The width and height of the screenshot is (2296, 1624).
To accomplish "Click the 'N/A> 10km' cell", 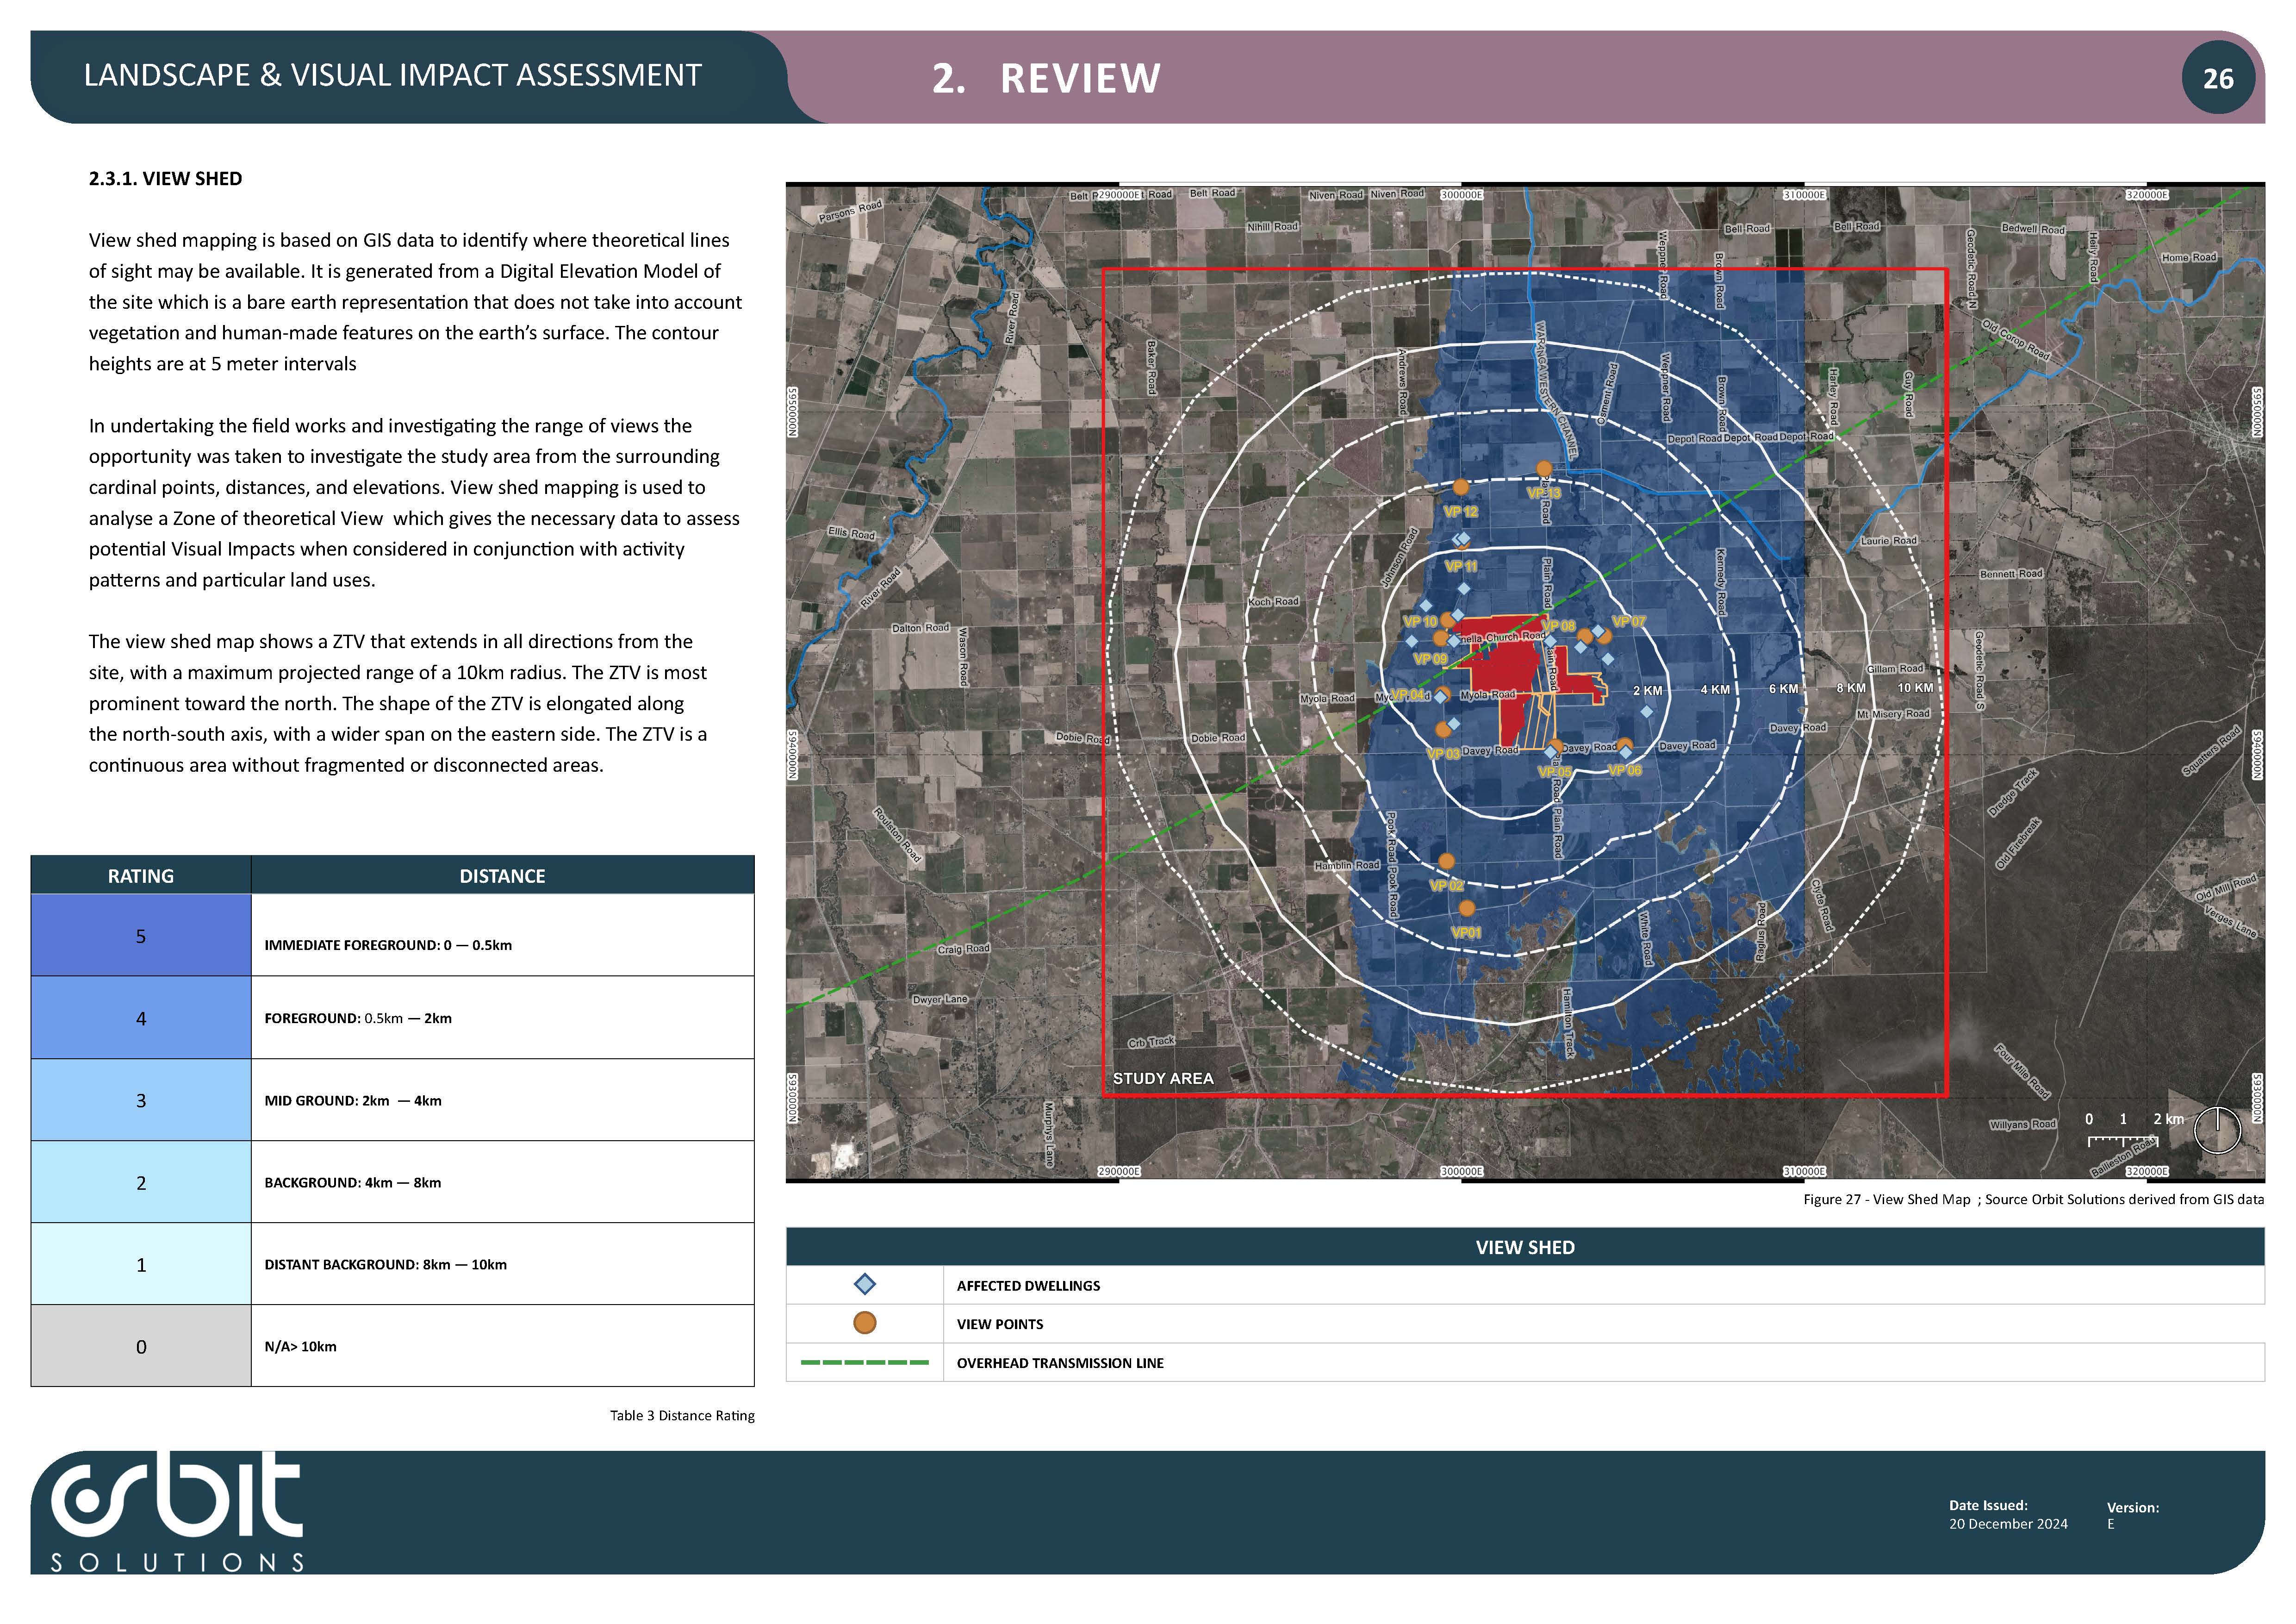I will click(502, 1346).
